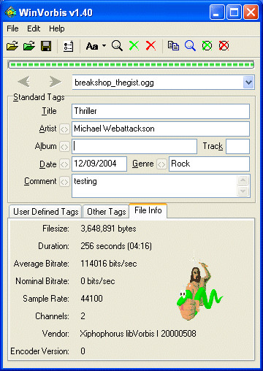The width and height of the screenshot is (263, 371).
Task: Click the <> button beside Artist
Action: [64, 129]
